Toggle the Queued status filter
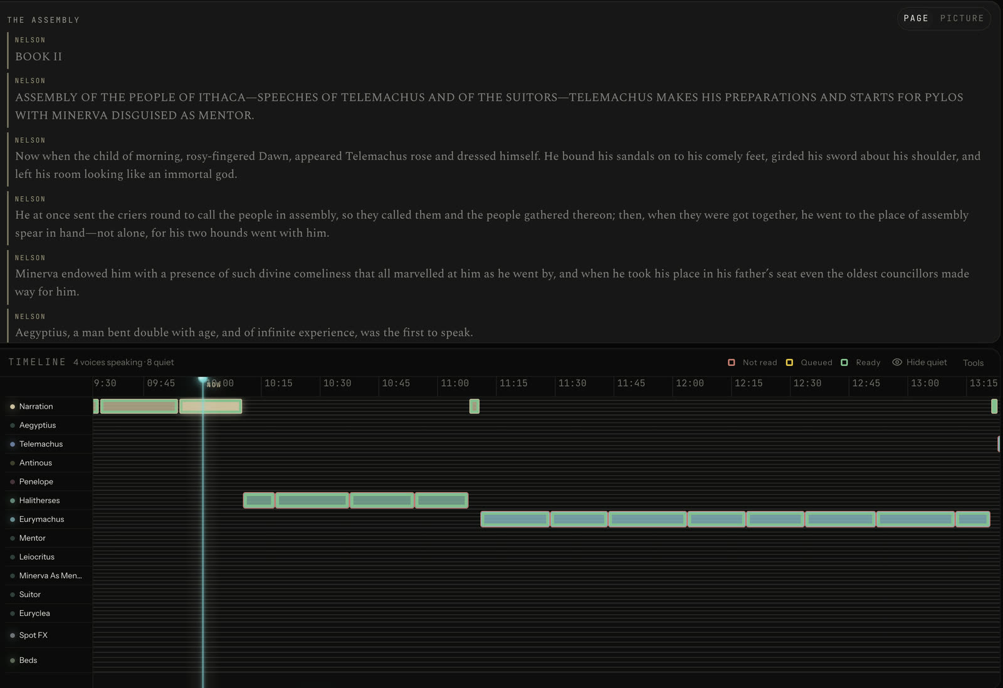1003x688 pixels. coord(809,362)
